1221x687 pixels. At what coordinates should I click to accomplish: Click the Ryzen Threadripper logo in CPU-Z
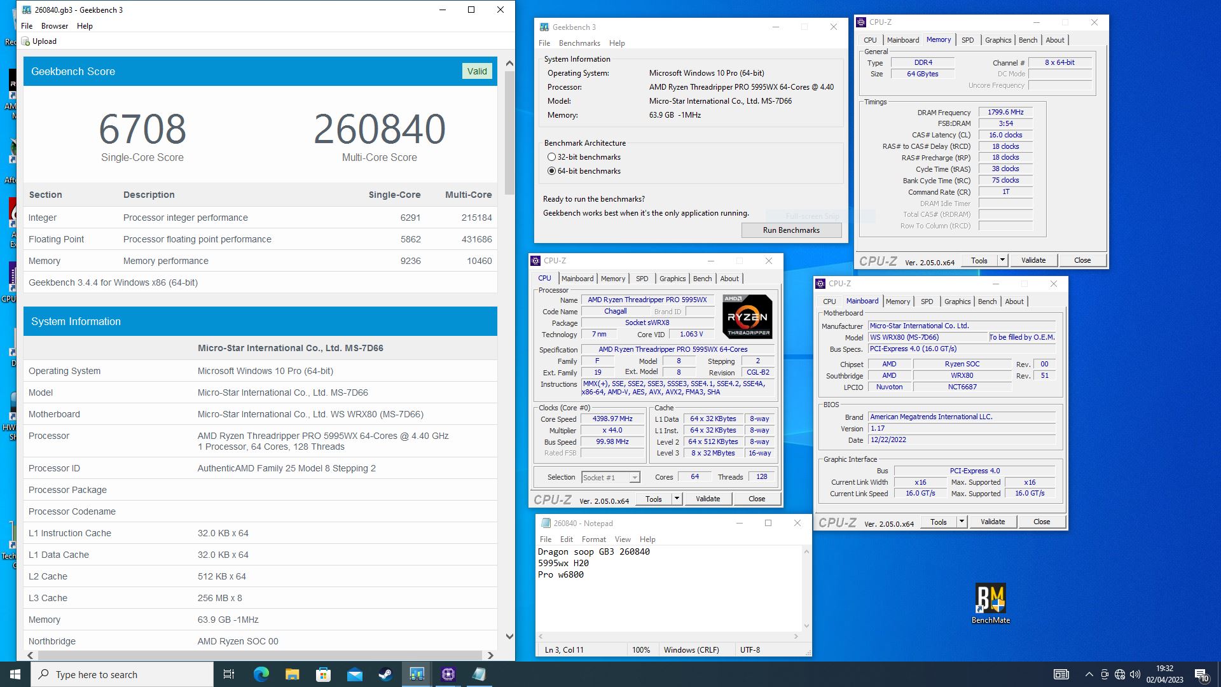tap(747, 316)
